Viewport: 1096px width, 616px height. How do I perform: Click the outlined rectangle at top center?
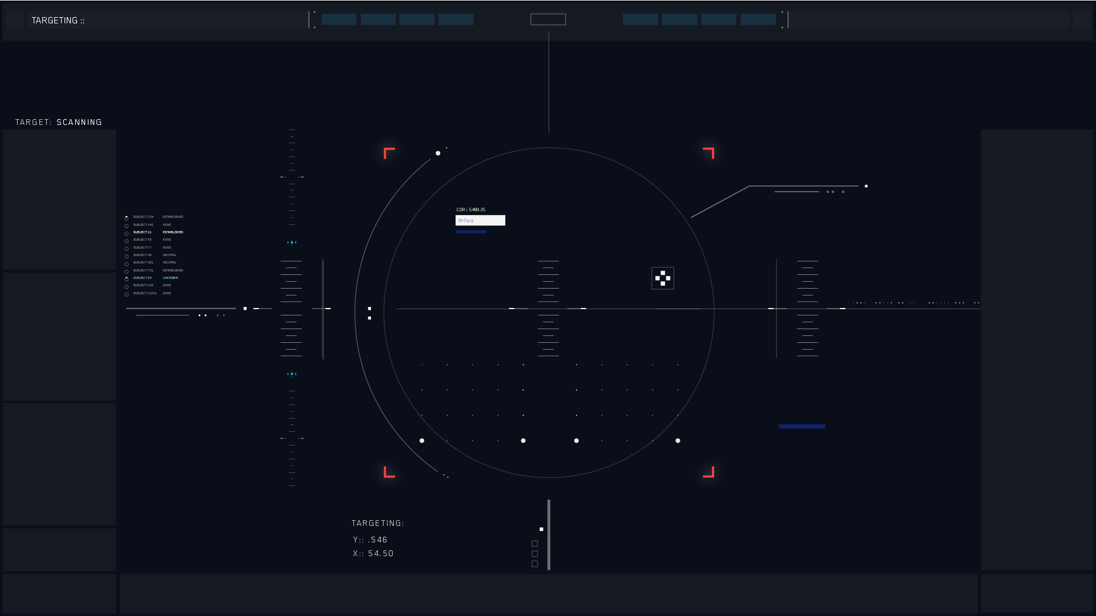548,19
